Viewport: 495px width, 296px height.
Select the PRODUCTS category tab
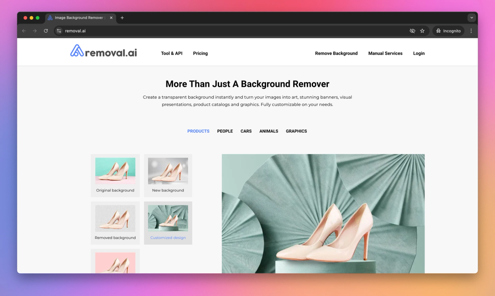click(x=198, y=131)
